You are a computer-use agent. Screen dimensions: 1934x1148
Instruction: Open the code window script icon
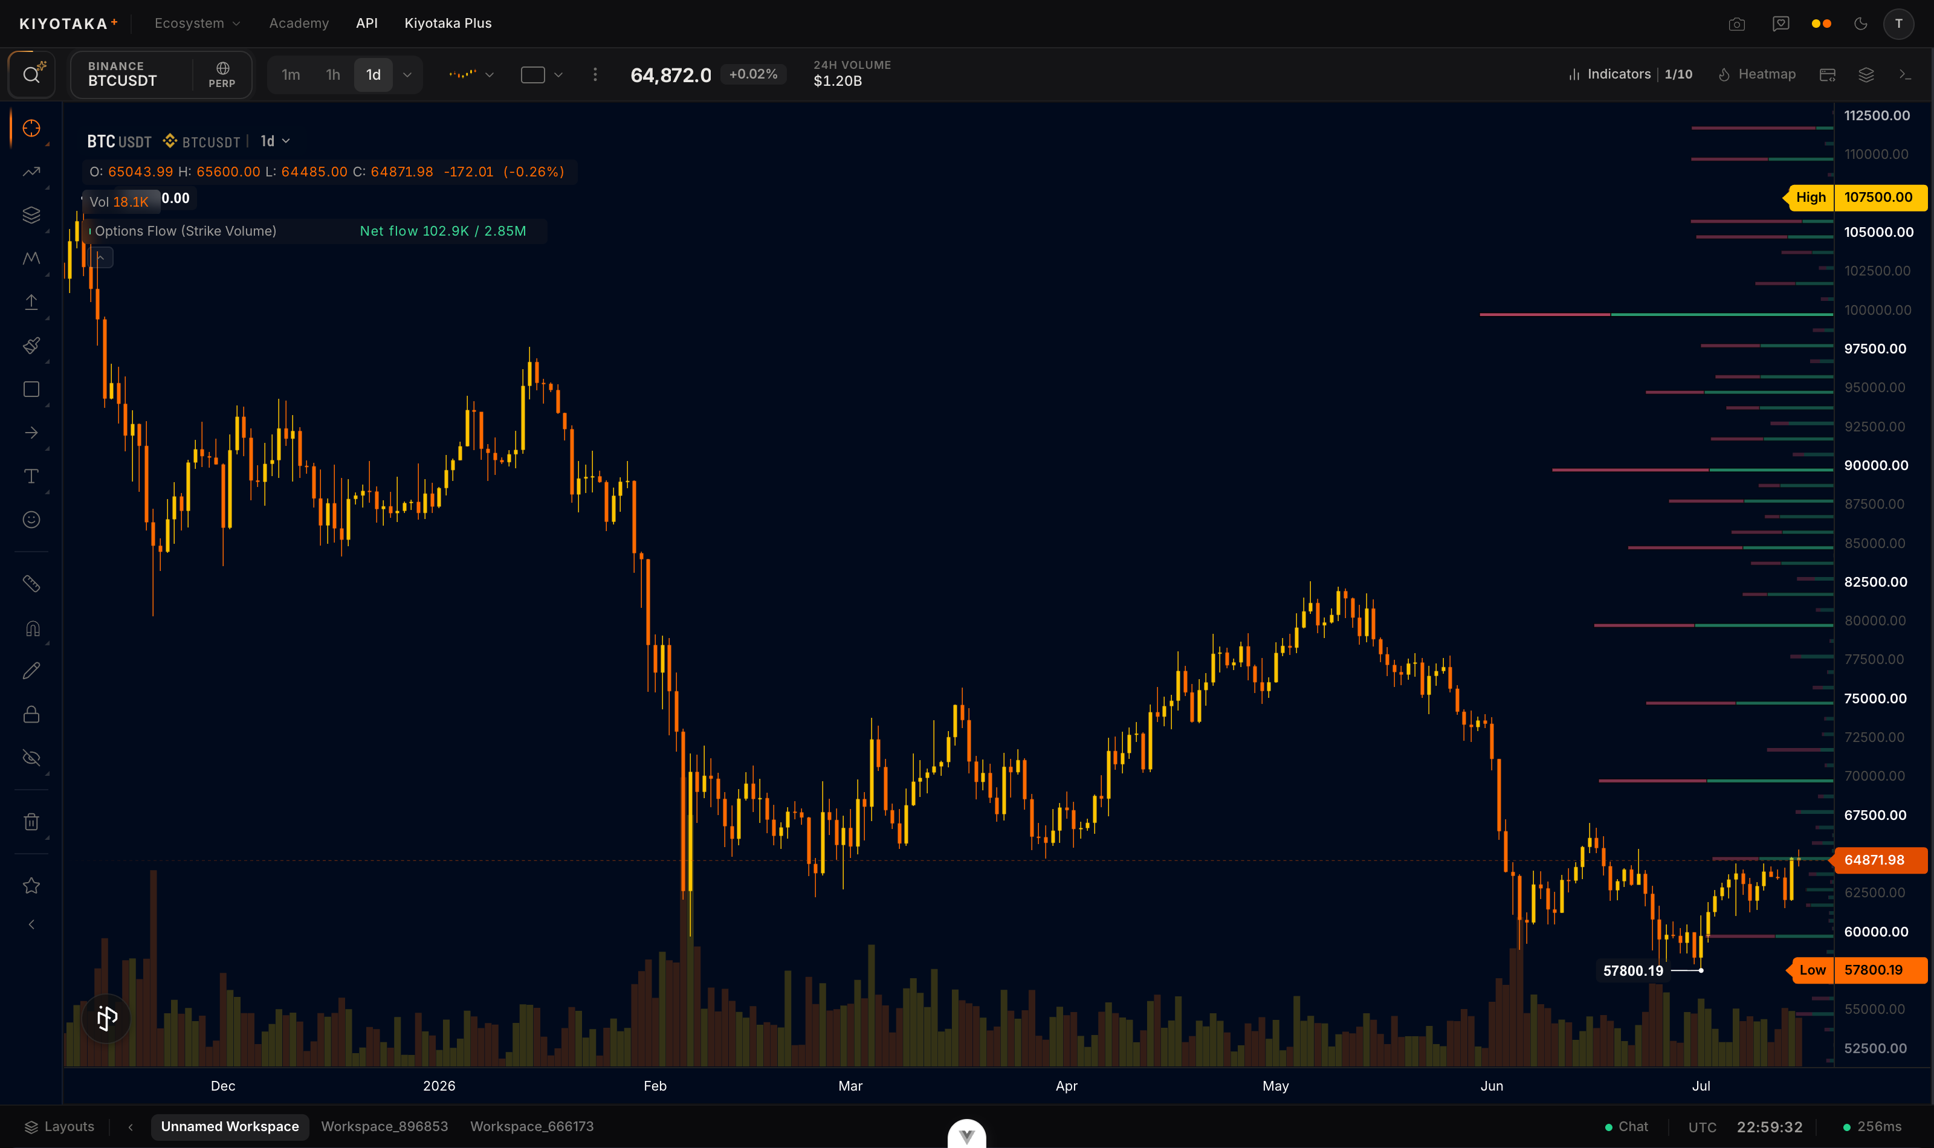click(x=1827, y=74)
